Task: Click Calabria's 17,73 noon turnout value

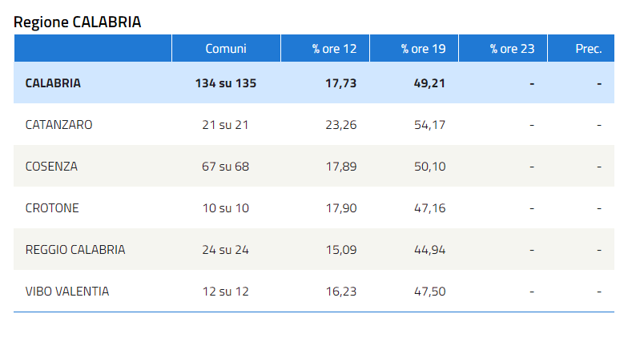Action: pyautogui.click(x=340, y=83)
